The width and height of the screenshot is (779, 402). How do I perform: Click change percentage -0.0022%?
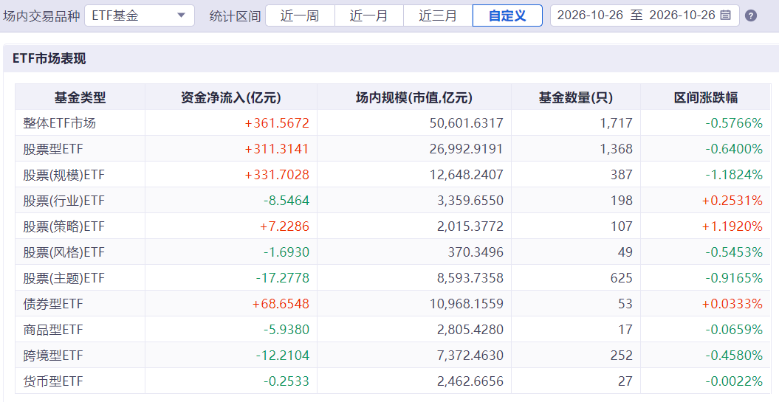pos(734,381)
